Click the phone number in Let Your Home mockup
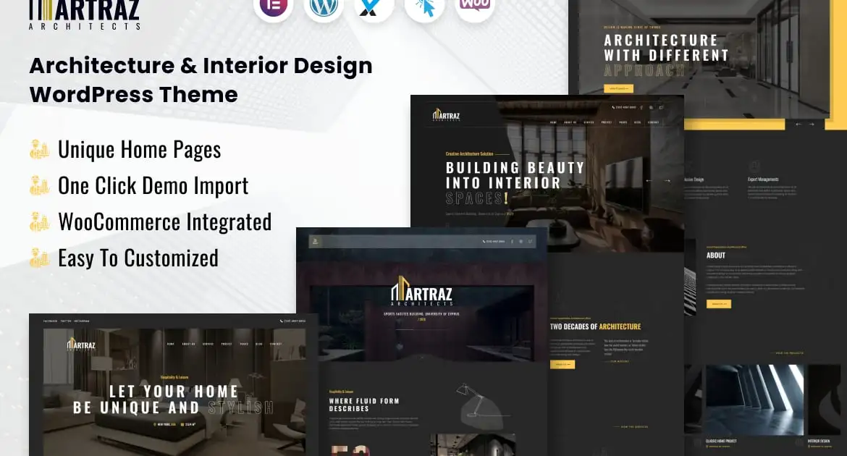The image size is (847, 456). pyautogui.click(x=292, y=321)
